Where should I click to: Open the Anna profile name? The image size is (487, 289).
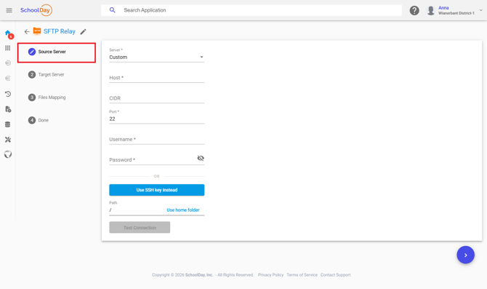443,8
